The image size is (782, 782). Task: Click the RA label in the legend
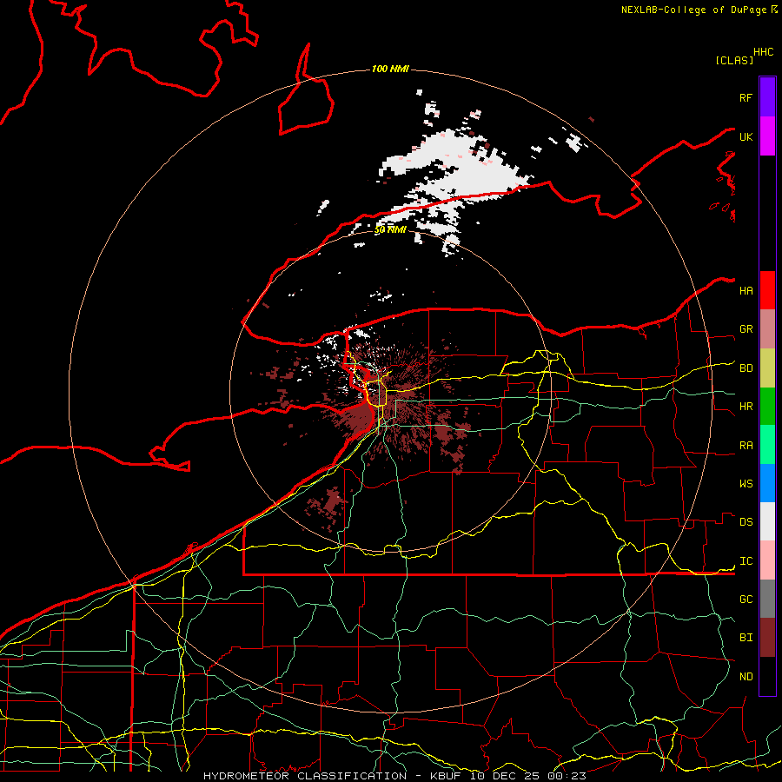(x=746, y=445)
